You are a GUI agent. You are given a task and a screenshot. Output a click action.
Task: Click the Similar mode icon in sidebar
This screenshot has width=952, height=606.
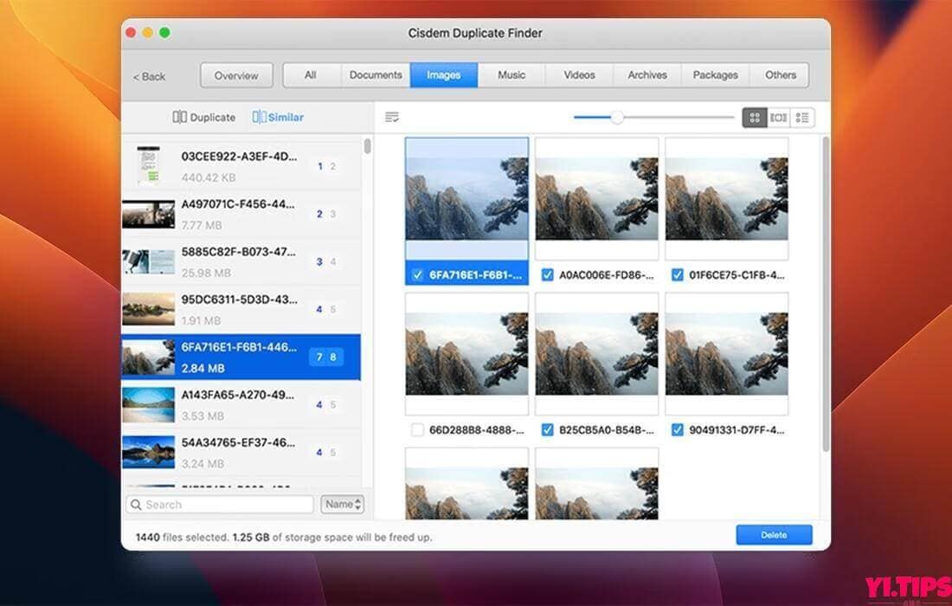pyautogui.click(x=257, y=116)
